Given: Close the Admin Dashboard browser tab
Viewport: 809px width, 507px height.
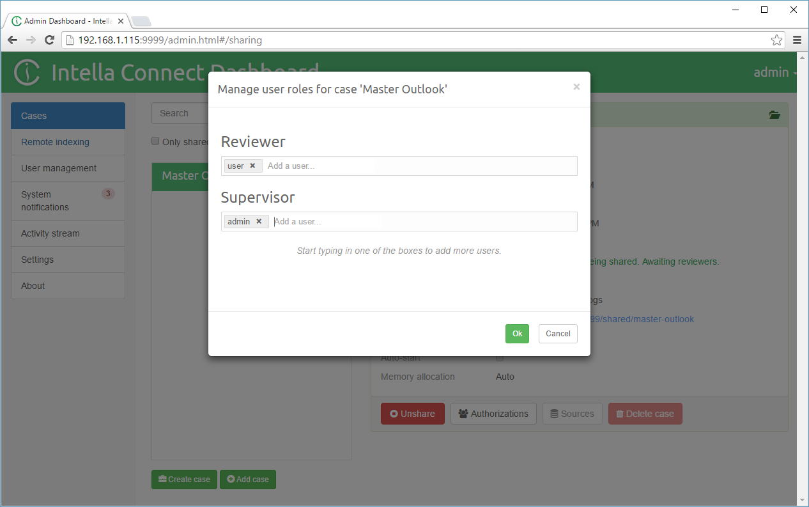Looking at the screenshot, I should [x=121, y=21].
